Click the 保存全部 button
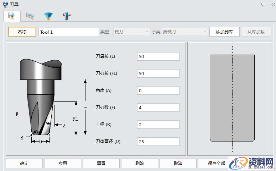The width and height of the screenshot is (276, 171). (217, 164)
